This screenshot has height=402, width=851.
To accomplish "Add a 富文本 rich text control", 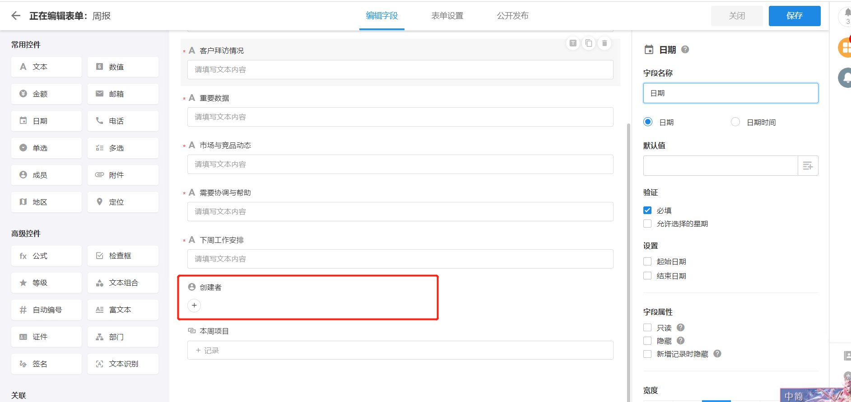I will tap(123, 310).
